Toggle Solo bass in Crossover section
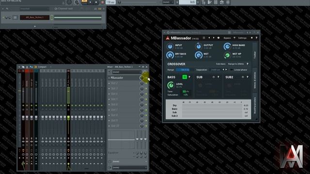Viewport: 310px width, 174px height. [221, 64]
